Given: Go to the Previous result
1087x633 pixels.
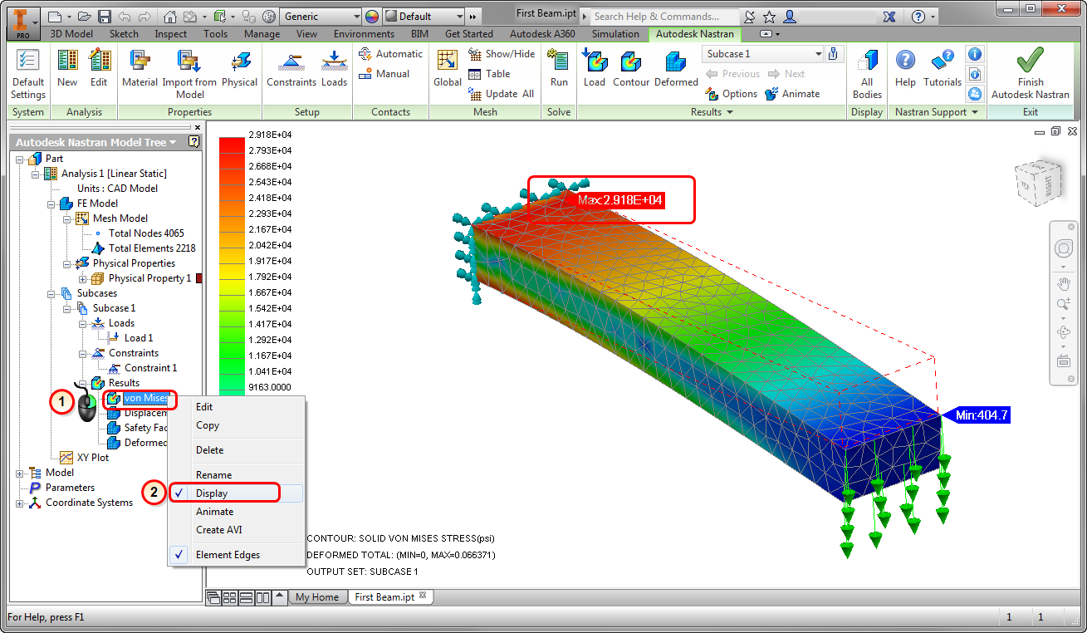Looking at the screenshot, I should click(x=732, y=74).
